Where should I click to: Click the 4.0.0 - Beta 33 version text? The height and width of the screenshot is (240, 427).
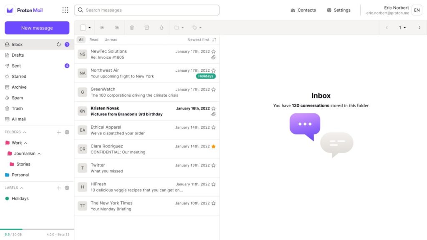58,235
